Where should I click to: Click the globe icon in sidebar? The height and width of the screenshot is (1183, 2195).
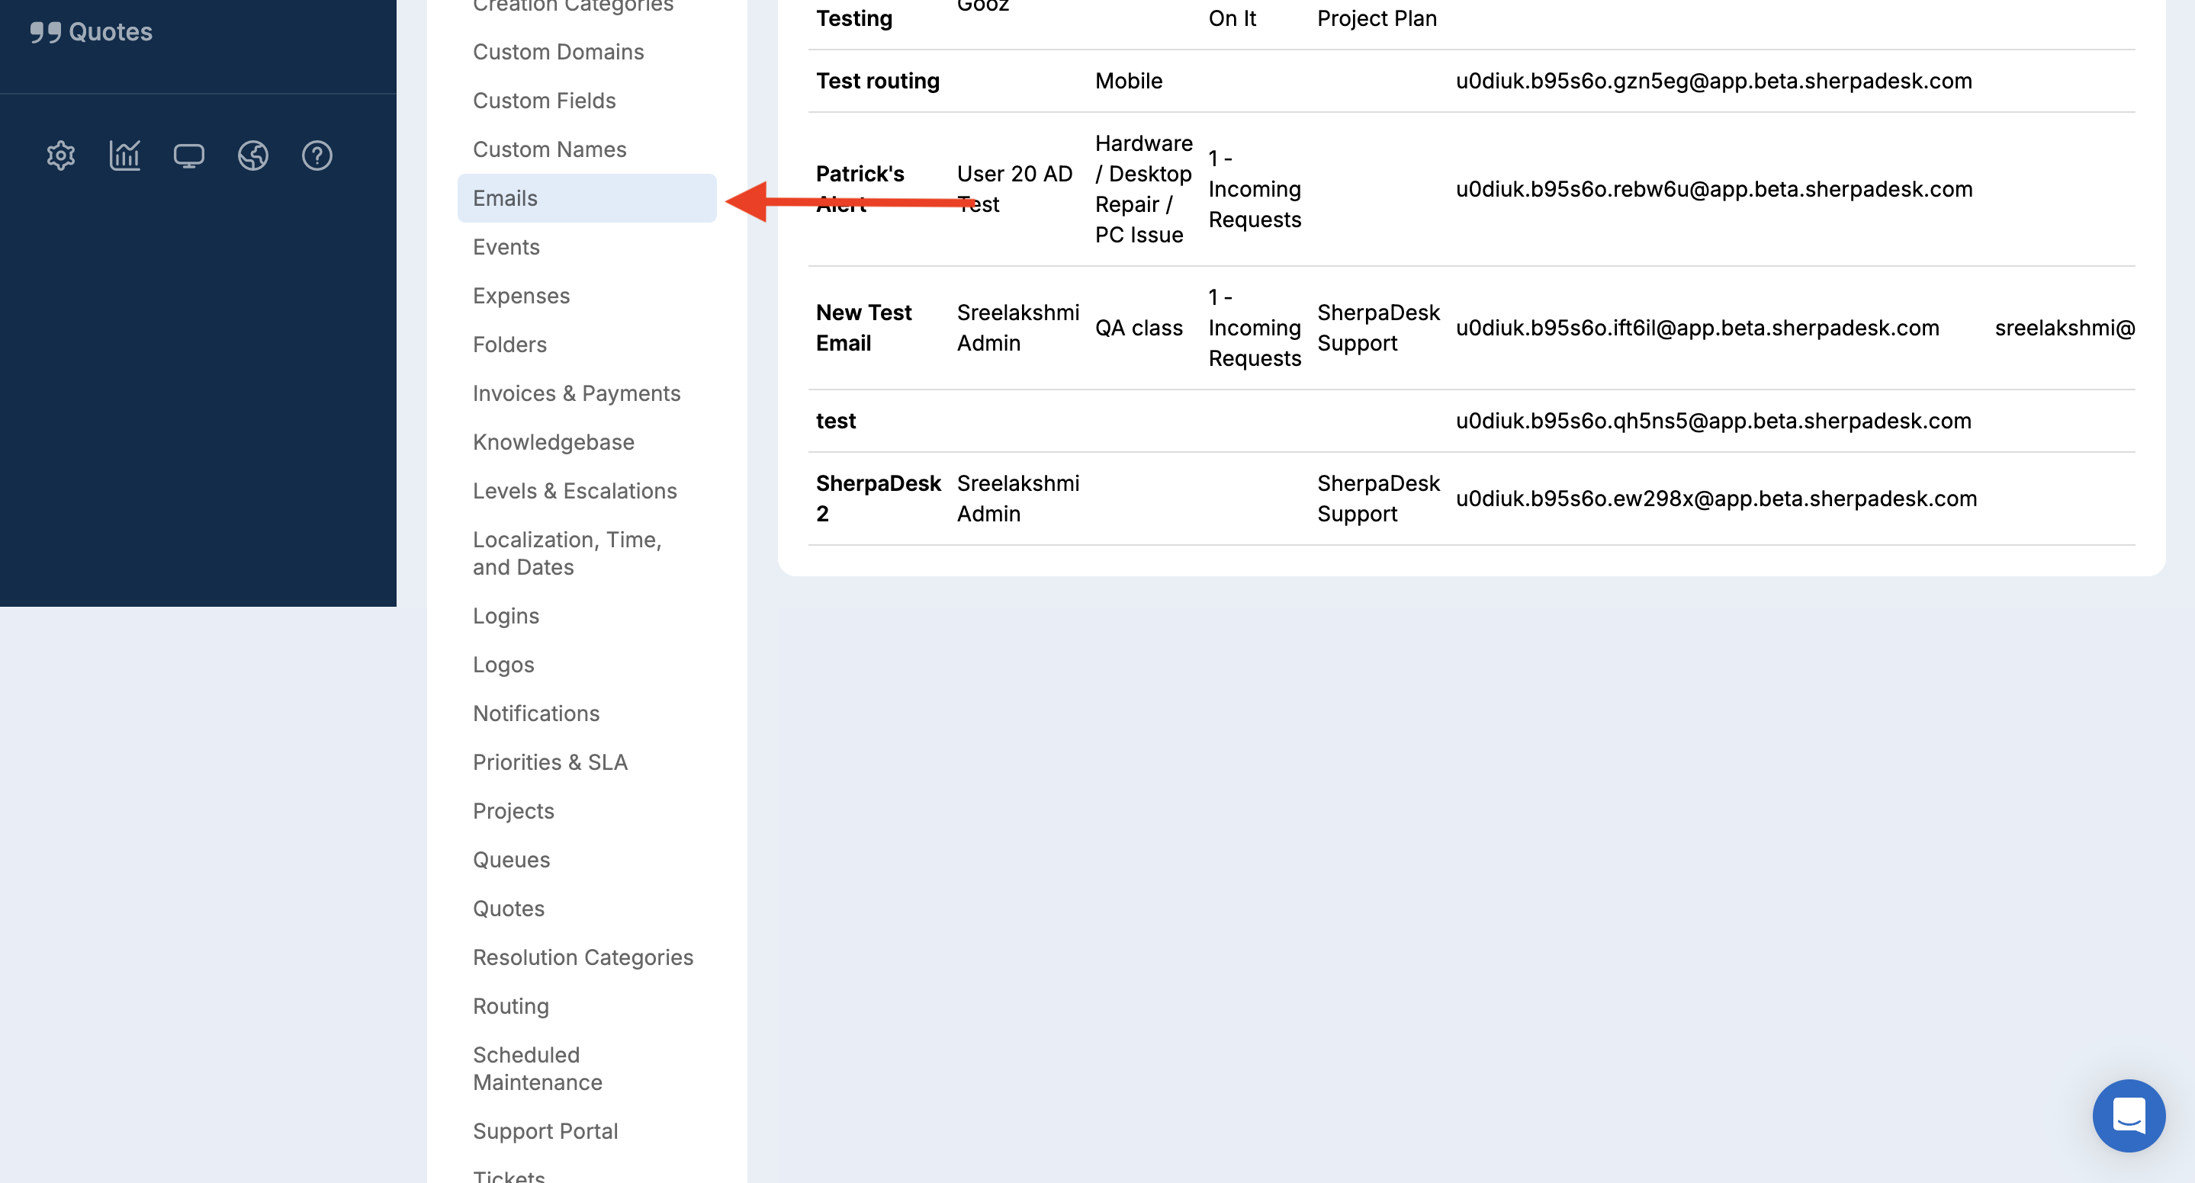tap(253, 155)
